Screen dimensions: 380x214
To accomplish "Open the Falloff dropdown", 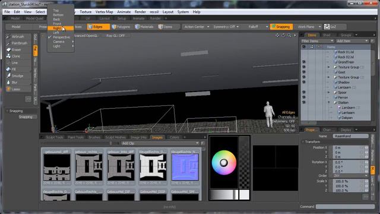I will point(257,27).
